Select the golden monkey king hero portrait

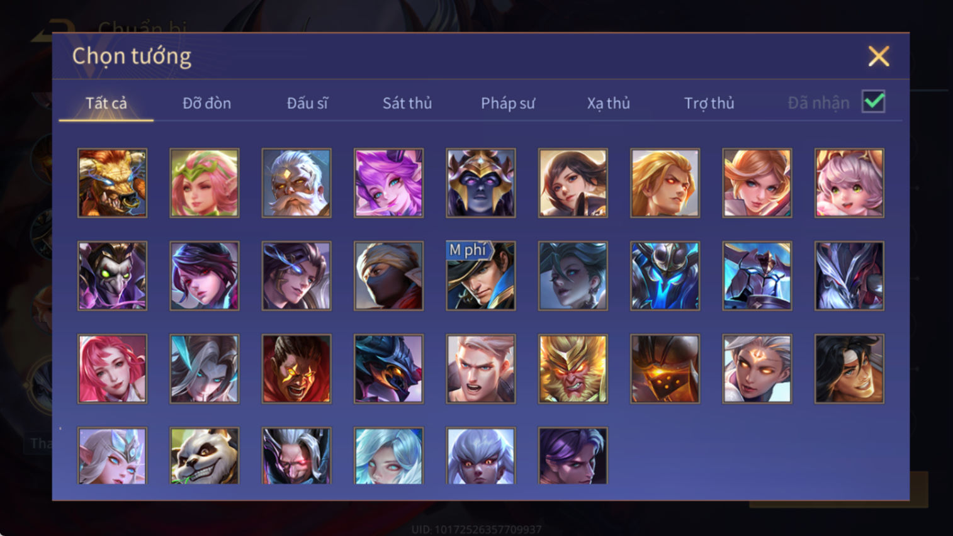pos(573,369)
